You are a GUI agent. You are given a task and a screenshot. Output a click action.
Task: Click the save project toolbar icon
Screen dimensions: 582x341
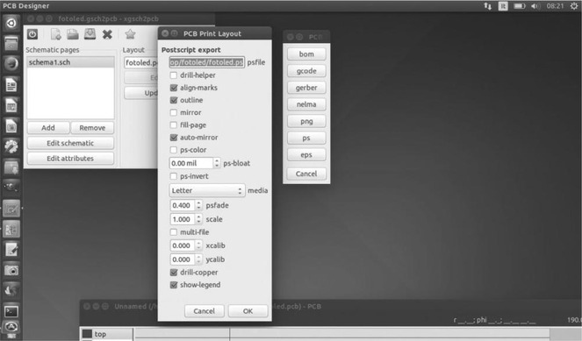click(90, 34)
